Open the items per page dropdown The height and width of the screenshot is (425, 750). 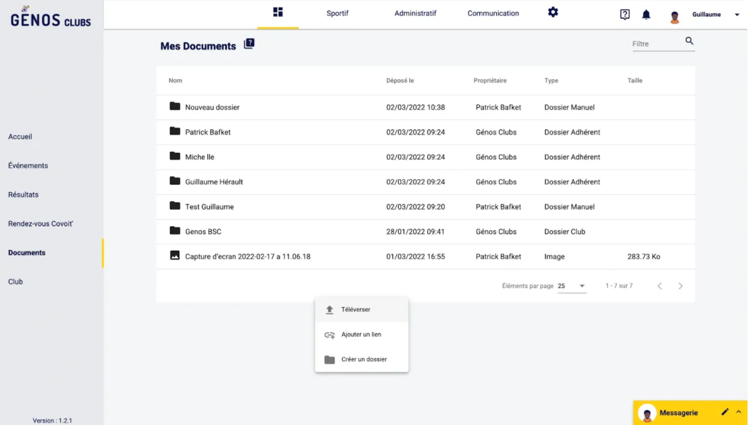[x=571, y=286]
